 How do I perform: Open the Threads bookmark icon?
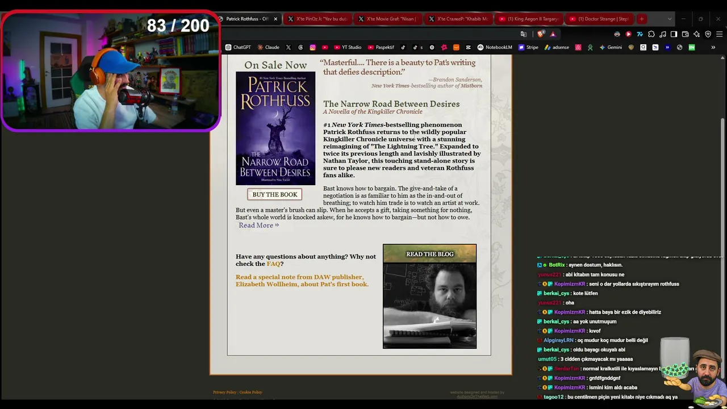click(x=300, y=47)
